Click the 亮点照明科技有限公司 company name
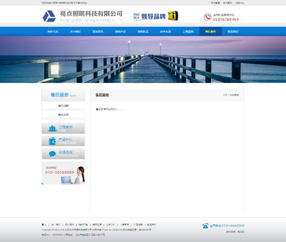The image size is (286, 242). (91, 14)
